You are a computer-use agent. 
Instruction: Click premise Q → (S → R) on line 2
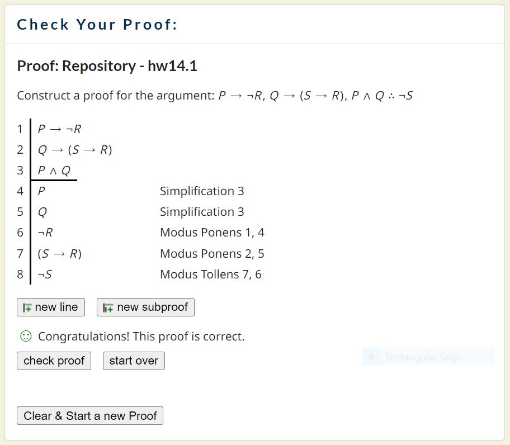pos(75,150)
